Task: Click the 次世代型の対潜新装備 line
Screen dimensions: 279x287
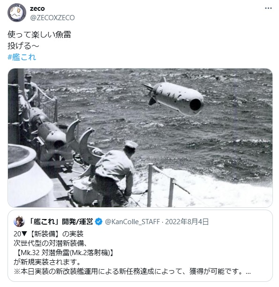Action: (50, 243)
